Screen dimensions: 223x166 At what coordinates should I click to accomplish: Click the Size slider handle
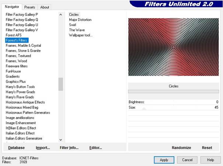pyautogui.click(x=144, y=109)
